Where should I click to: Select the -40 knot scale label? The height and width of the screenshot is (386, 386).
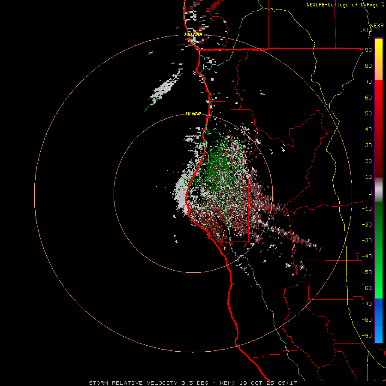point(367,256)
